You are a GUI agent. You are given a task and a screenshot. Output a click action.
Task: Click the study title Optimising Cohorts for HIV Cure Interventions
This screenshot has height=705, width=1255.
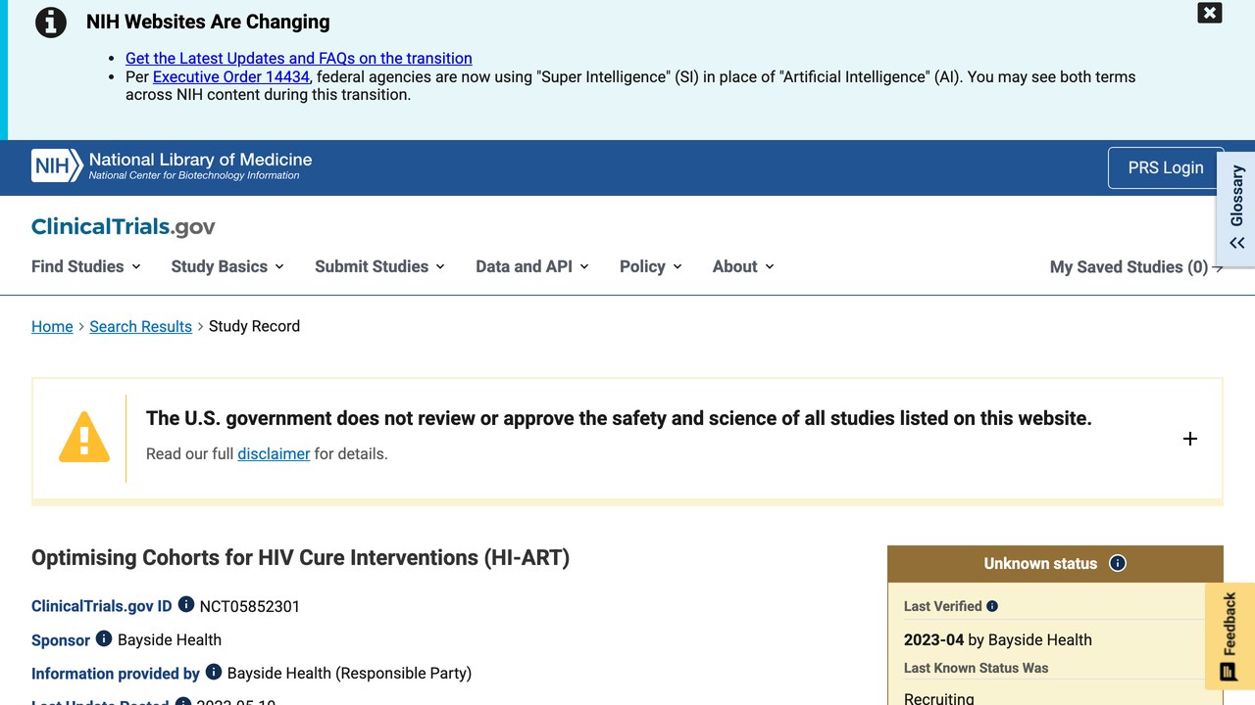coord(300,557)
